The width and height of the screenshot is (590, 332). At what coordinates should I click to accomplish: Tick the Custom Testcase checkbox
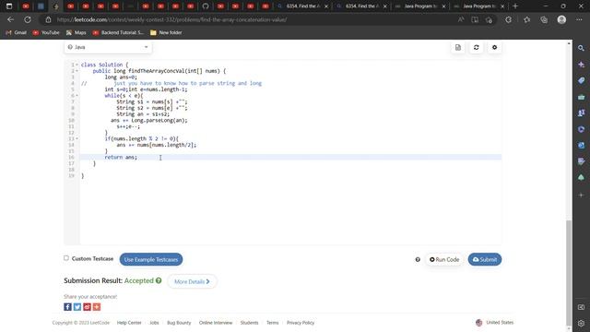tap(66, 258)
